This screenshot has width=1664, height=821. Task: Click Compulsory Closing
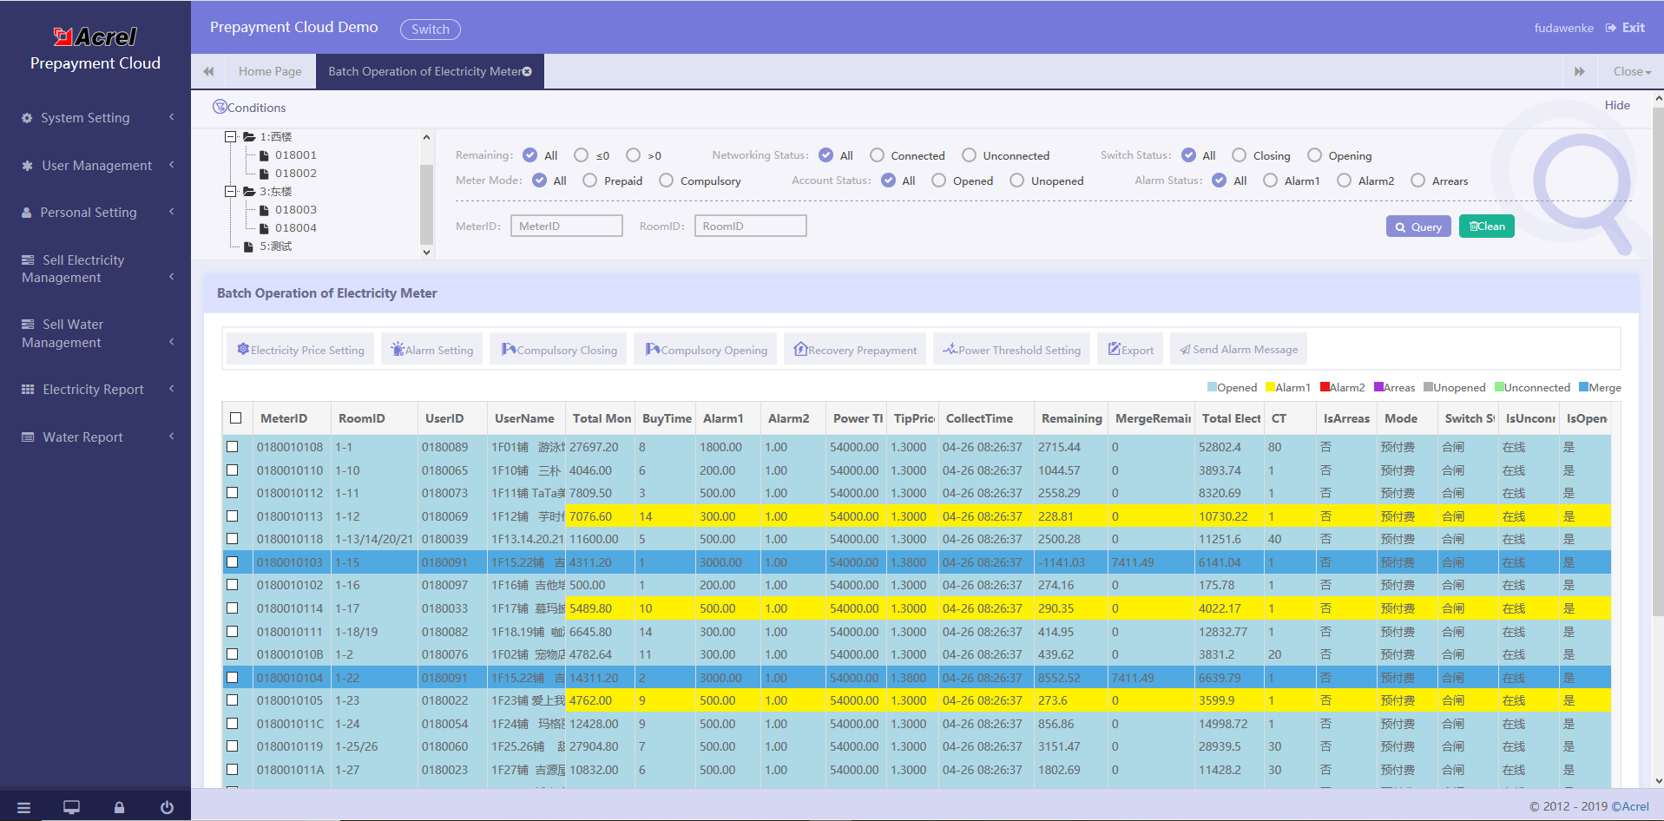(559, 350)
